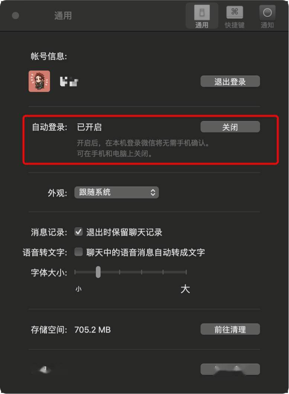Uncheck 退出时保留聊天记录 checkbox
The width and height of the screenshot is (289, 394).
[78, 232]
